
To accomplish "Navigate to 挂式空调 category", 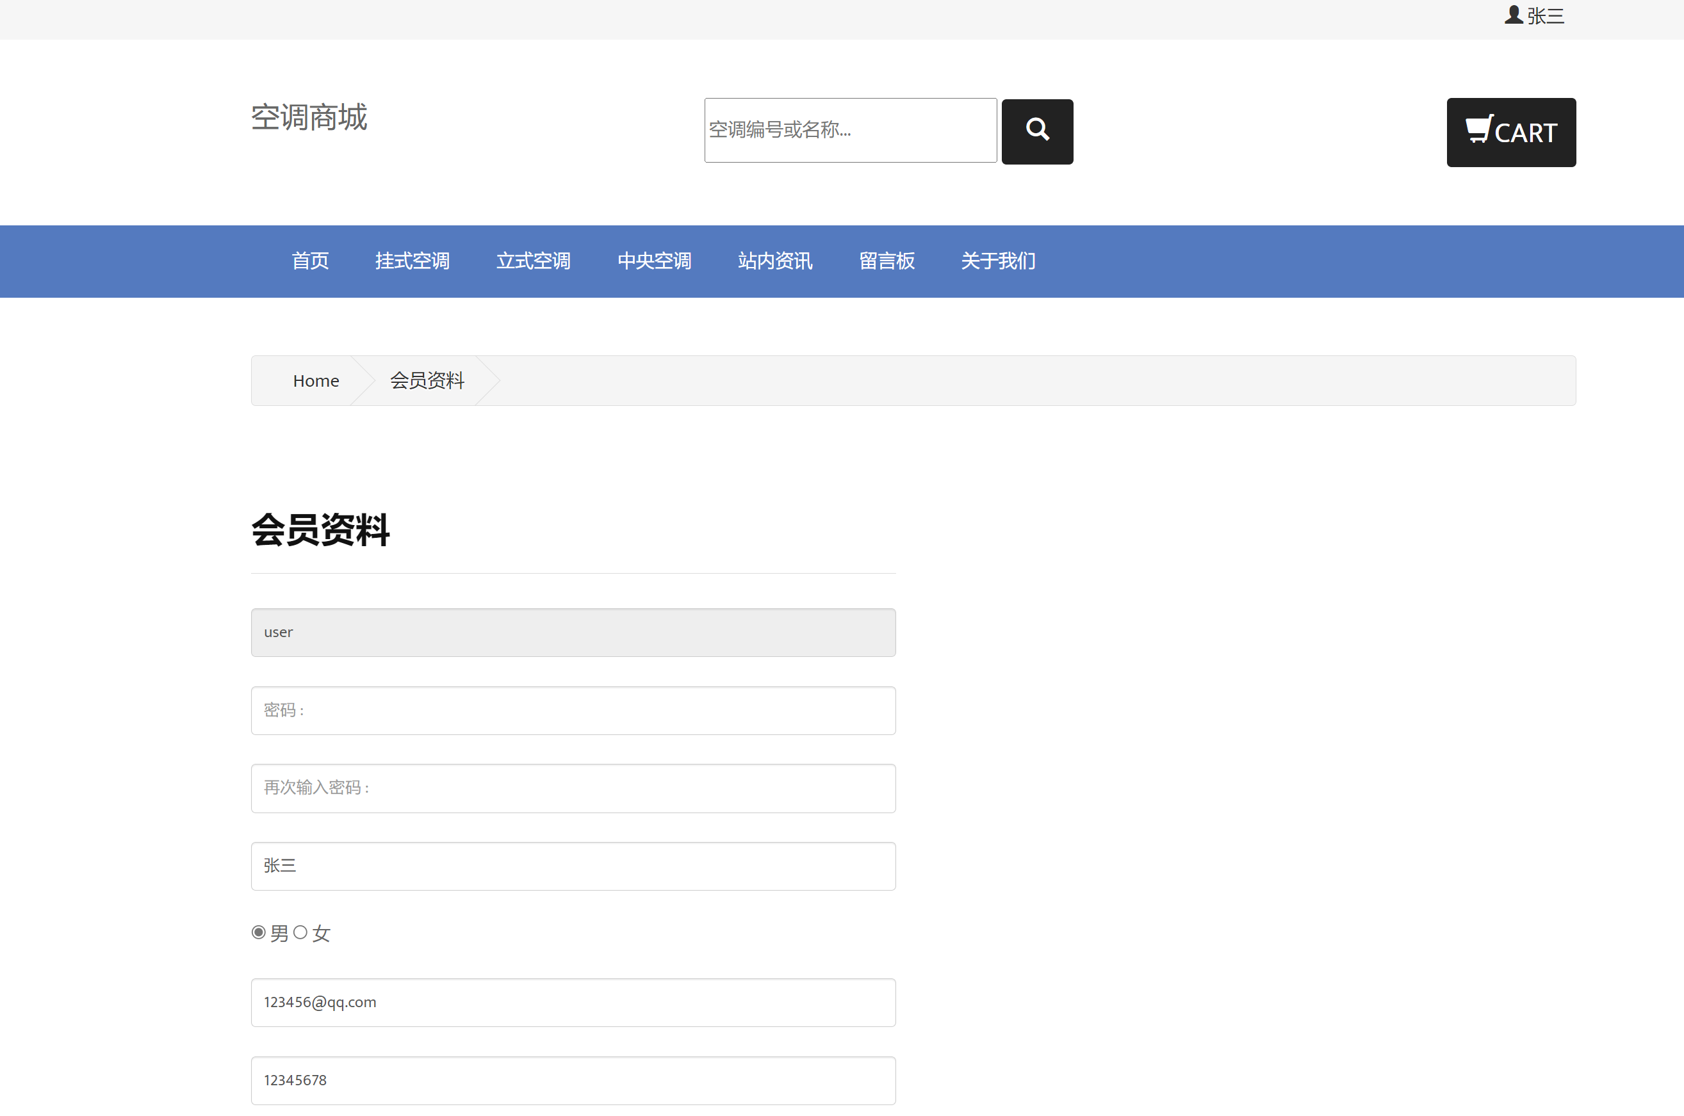I will pyautogui.click(x=413, y=261).
